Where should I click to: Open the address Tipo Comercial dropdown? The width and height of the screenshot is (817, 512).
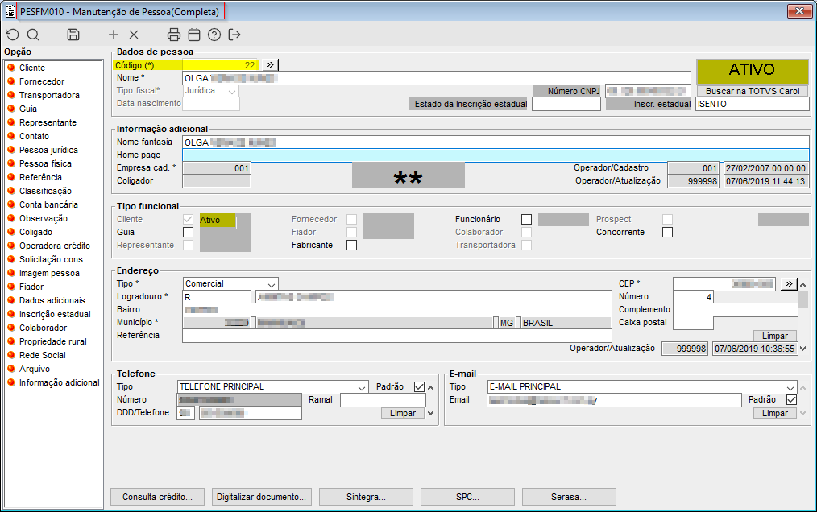[272, 284]
